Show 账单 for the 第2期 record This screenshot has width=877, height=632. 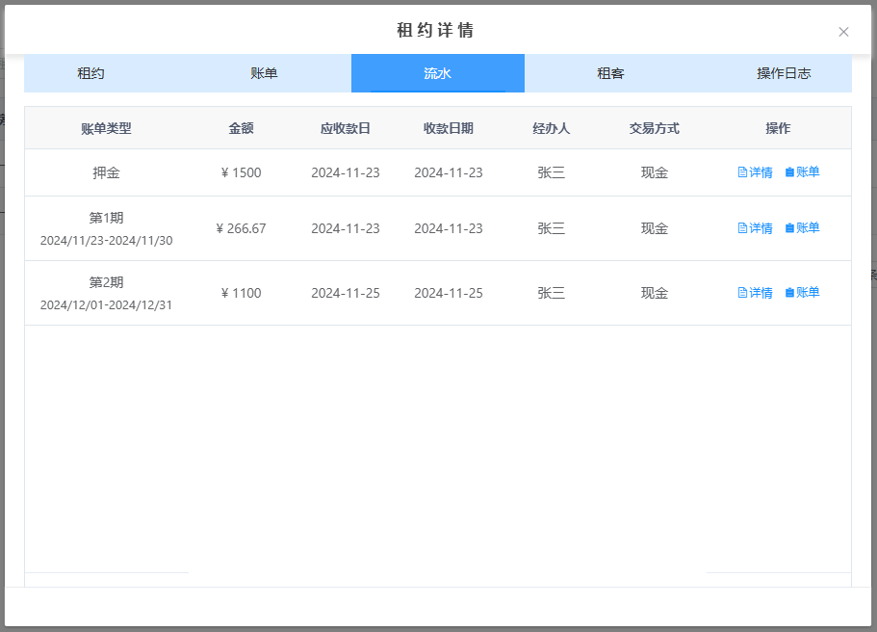(802, 293)
